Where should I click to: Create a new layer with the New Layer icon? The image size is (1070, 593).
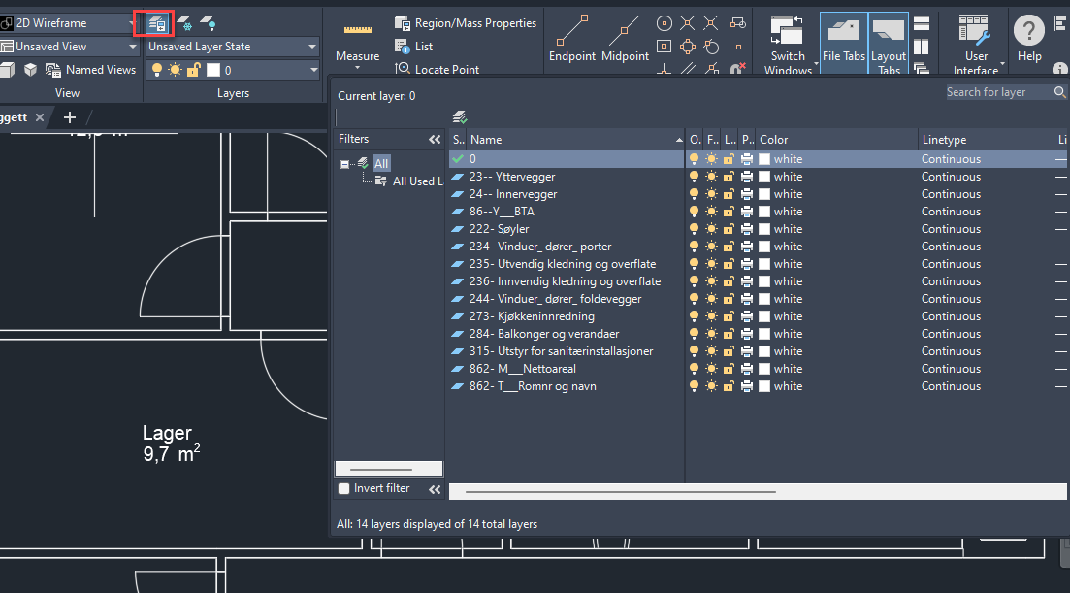click(x=459, y=115)
